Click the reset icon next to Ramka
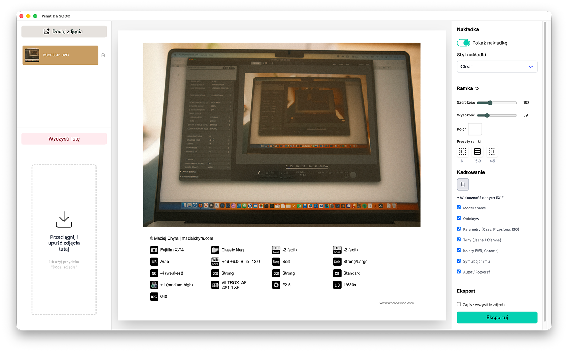 477,89
